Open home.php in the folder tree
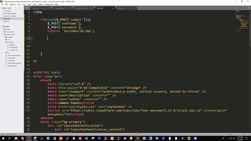The image size is (251, 141). [x=12, y=58]
